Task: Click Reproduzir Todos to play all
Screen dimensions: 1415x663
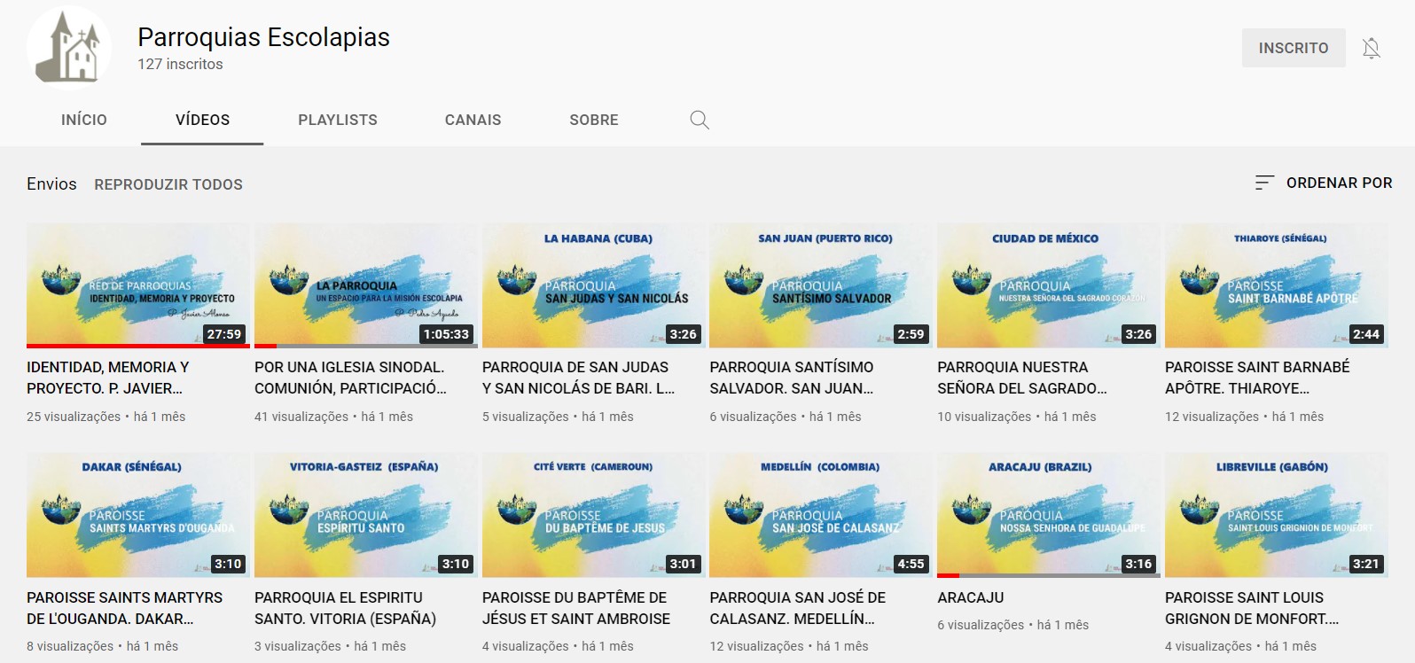Action: pos(168,184)
